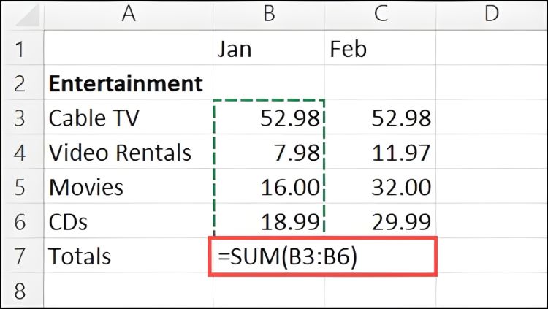Select row 1 header
This screenshot has height=309, width=548.
point(22,48)
